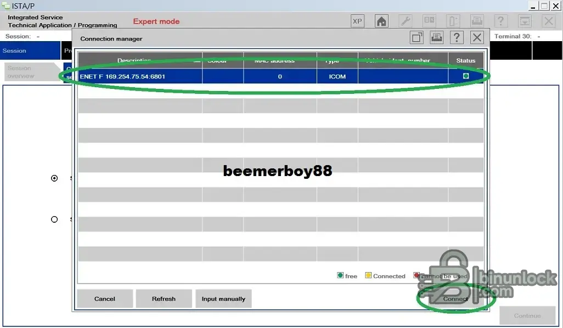Screen dimensions: 563x328
Task: Open the battery status icon
Action: [453, 21]
